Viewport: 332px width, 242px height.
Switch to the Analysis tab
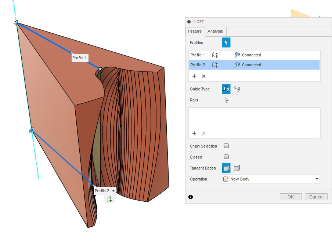point(215,31)
